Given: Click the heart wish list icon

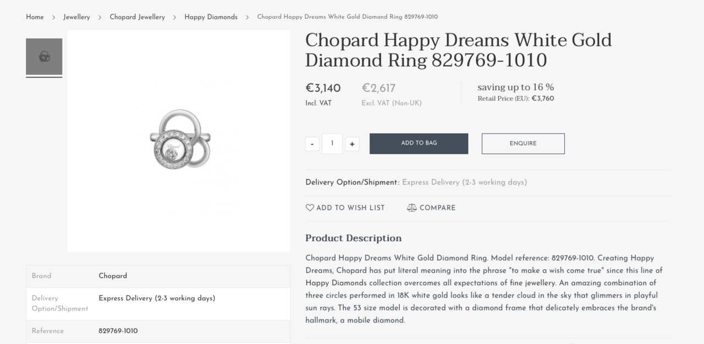Looking at the screenshot, I should [x=310, y=208].
